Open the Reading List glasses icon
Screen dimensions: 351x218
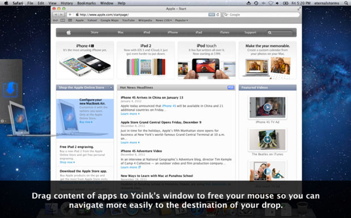63,20
